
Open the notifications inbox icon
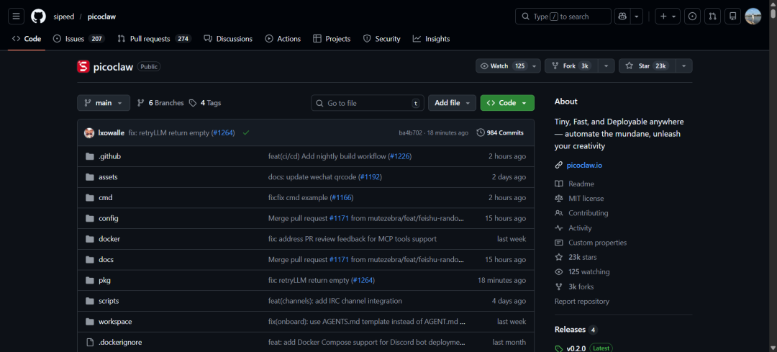732,17
